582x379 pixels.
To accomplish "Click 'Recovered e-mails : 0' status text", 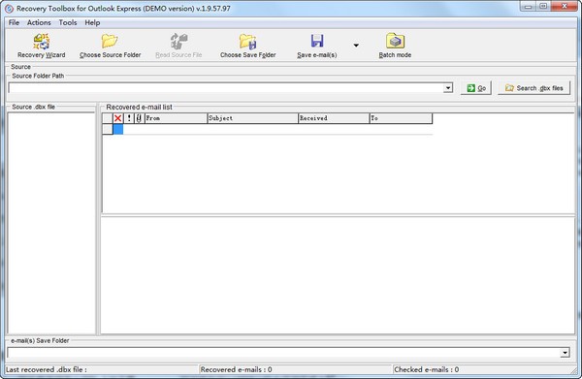I will click(236, 369).
